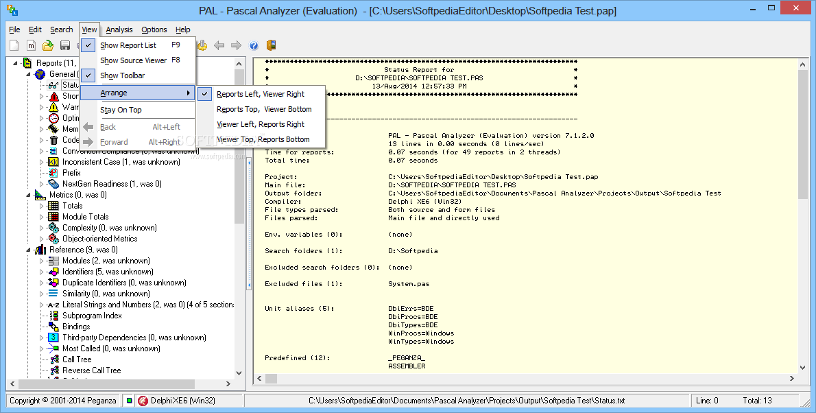
Task: Click the clock icon for Optimization
Action: [54, 118]
